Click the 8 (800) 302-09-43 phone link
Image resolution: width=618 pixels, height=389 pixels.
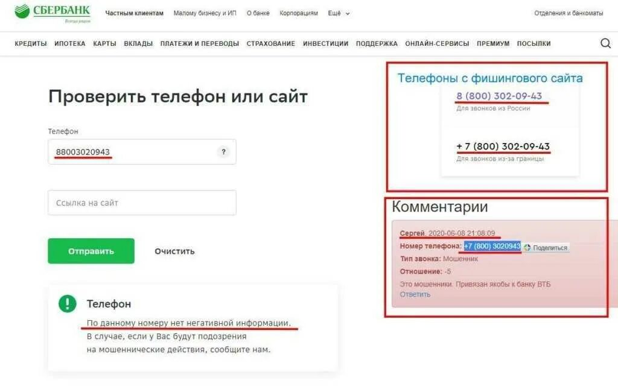coord(499,96)
